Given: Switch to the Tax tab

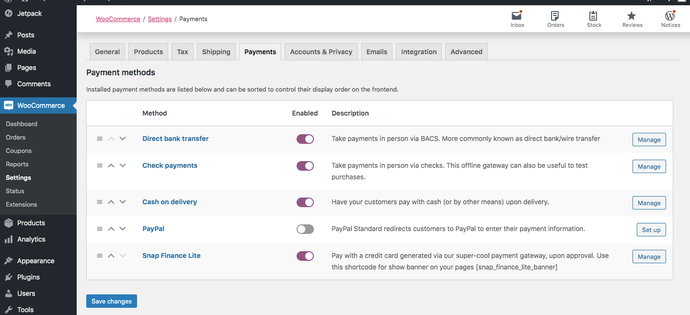Looking at the screenshot, I should click(x=183, y=52).
